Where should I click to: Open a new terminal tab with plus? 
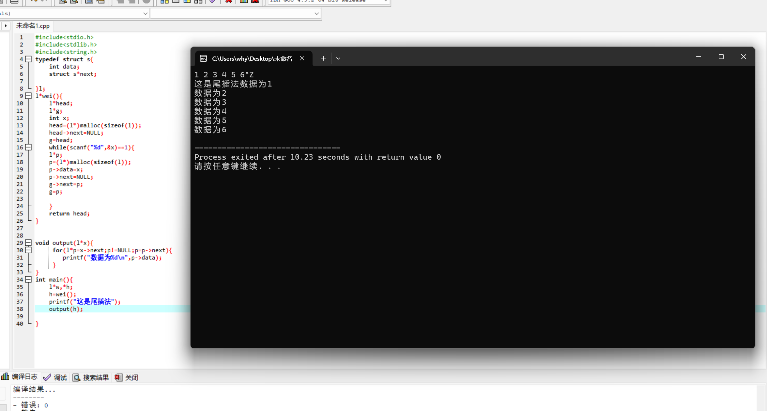pos(323,58)
